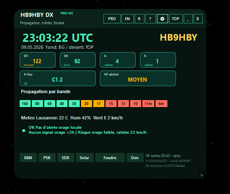Open the Foudre lightning button
This screenshot has height=194, width=230.
[110, 157]
